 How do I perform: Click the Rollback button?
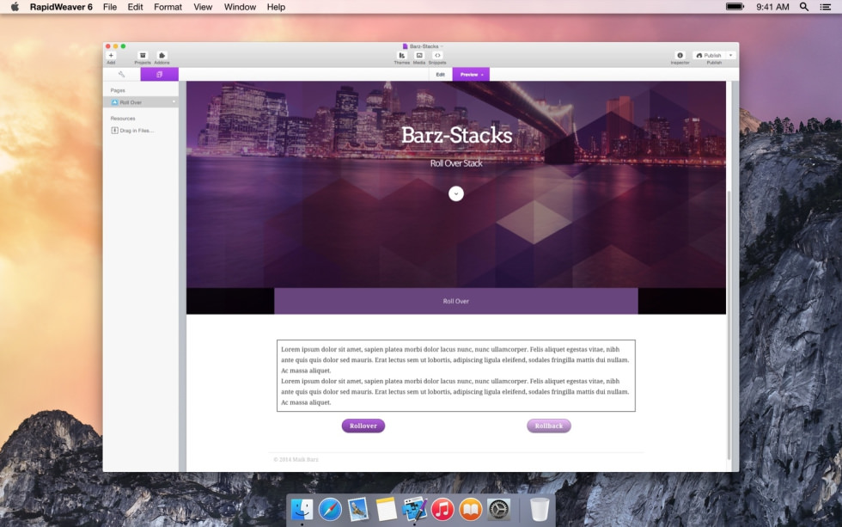pyautogui.click(x=549, y=426)
